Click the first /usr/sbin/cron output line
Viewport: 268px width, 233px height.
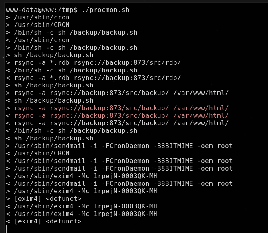pyautogui.click(x=38, y=17)
